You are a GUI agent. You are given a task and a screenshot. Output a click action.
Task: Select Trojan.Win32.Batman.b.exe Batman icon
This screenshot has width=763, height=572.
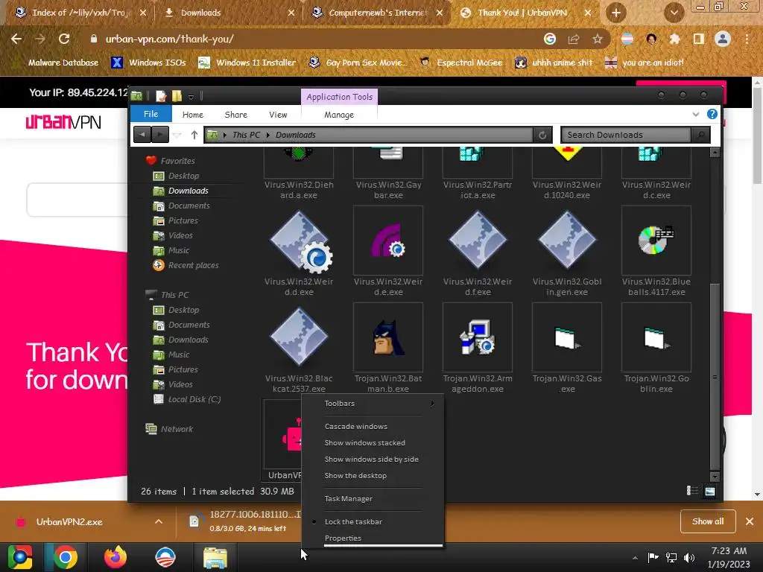click(388, 337)
